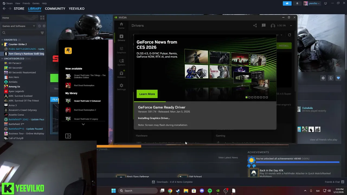Open the System section in NVIDIA sidebar
The image size is (347, 195).
[121, 62]
